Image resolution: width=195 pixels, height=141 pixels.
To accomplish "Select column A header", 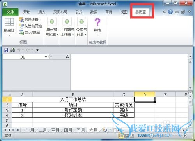I will 22,95.
